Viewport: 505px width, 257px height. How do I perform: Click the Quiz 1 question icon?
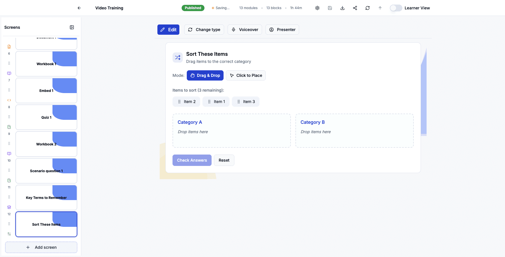[9, 127]
